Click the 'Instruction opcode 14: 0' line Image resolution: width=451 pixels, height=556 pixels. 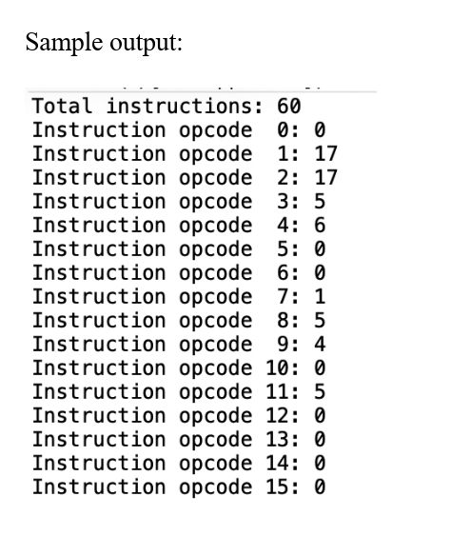(179, 463)
